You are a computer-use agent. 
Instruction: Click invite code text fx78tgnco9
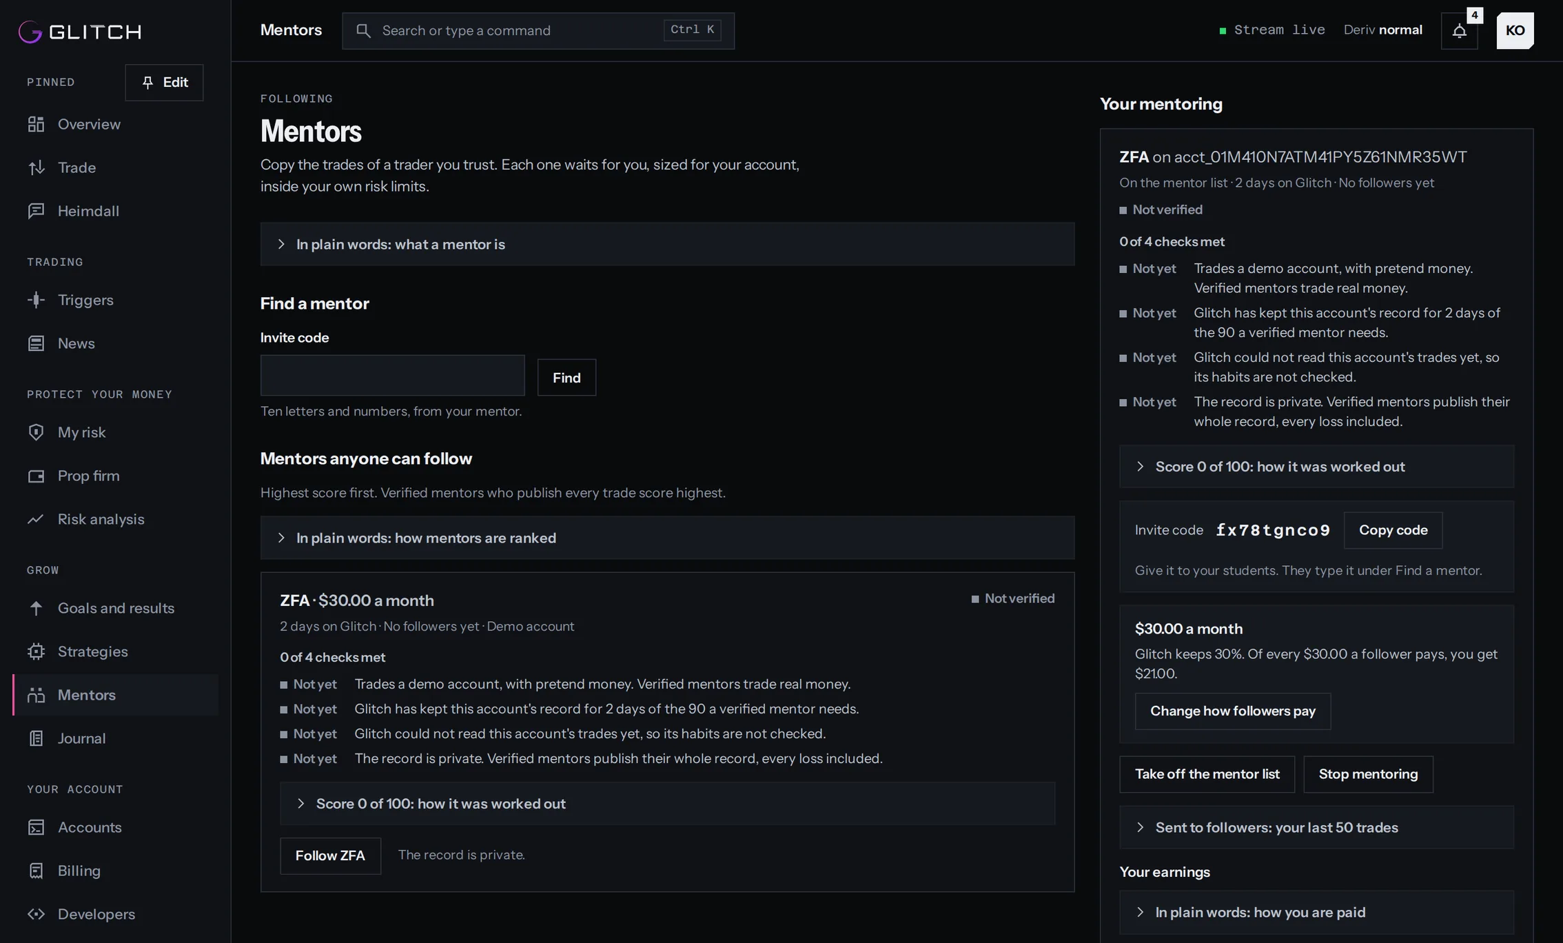coord(1272,530)
